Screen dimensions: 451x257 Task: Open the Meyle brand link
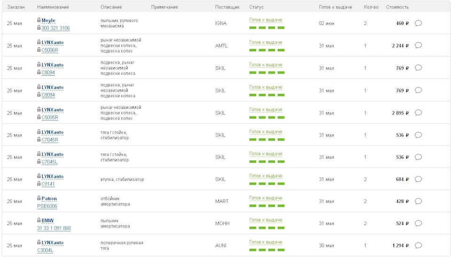pyautogui.click(x=48, y=21)
